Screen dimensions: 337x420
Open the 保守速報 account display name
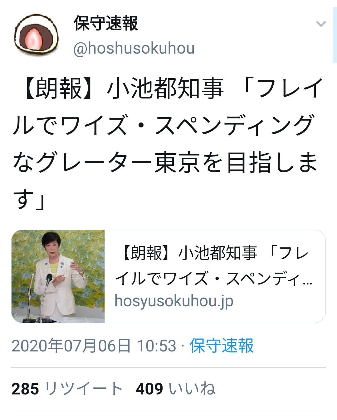[105, 23]
